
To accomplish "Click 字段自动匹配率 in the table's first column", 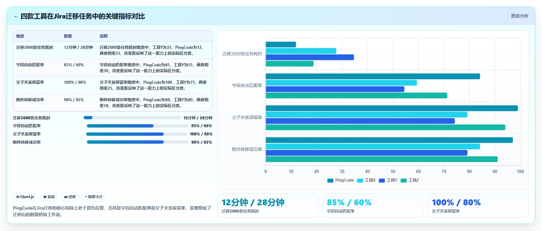I will [30, 65].
